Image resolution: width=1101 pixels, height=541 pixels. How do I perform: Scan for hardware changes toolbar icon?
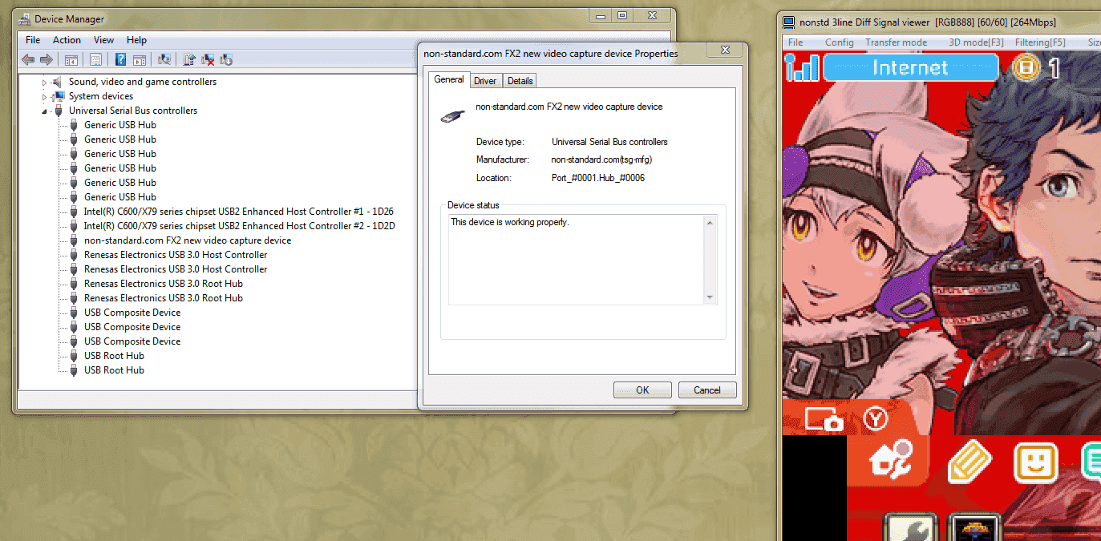tap(164, 59)
